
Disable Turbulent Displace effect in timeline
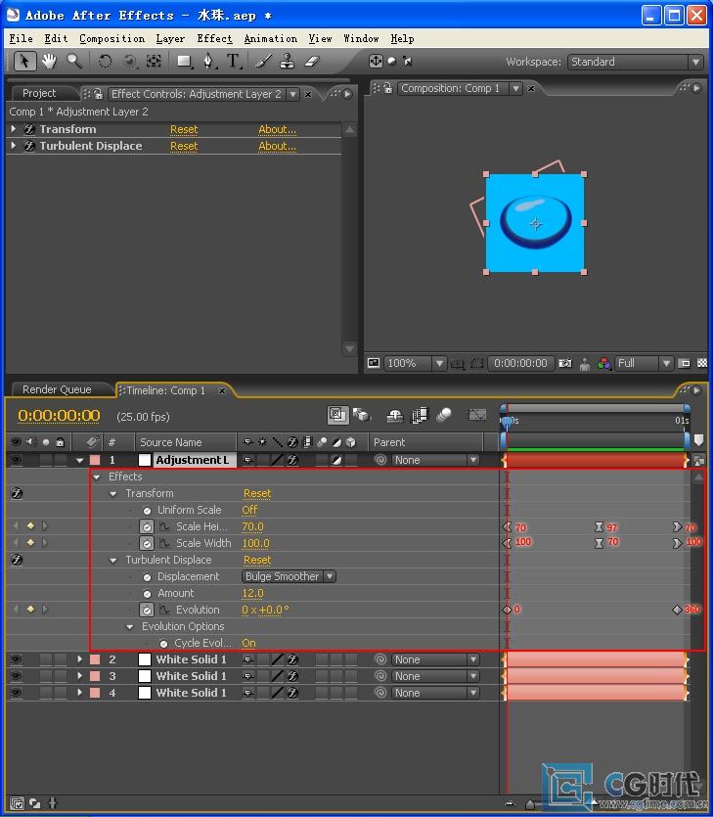(17, 560)
